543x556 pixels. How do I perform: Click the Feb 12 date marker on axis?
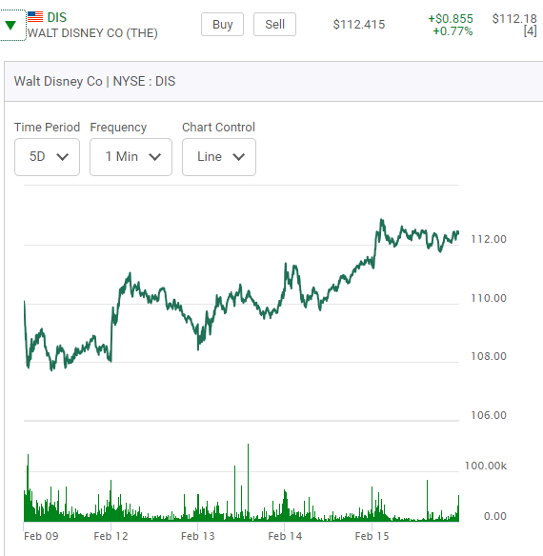[111, 536]
